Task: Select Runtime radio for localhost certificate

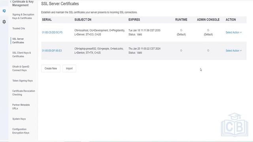Action: 181,30
